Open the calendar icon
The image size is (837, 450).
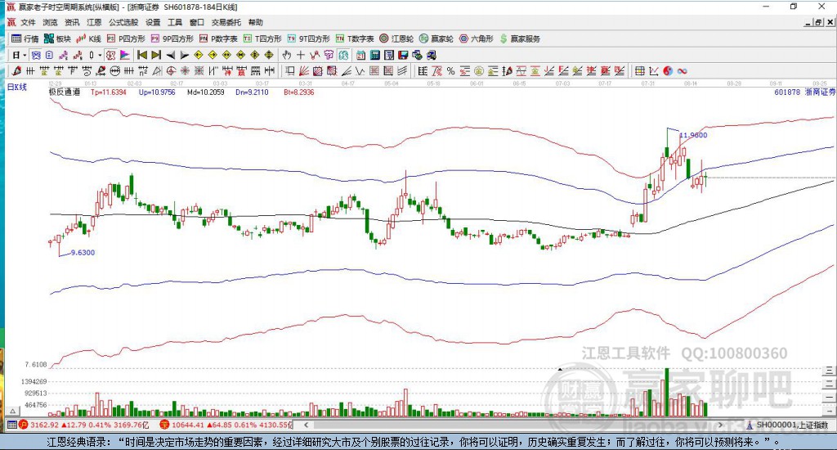coord(360,55)
